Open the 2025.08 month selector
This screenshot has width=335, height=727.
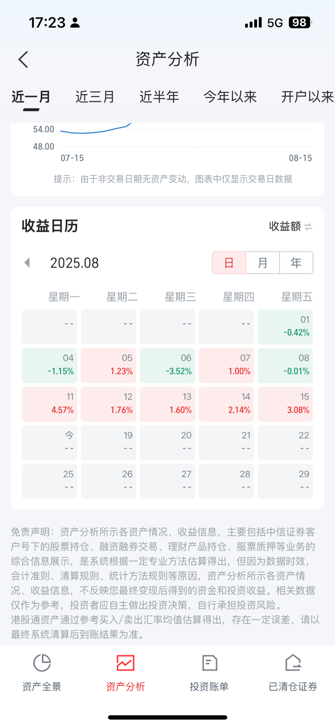pos(74,263)
